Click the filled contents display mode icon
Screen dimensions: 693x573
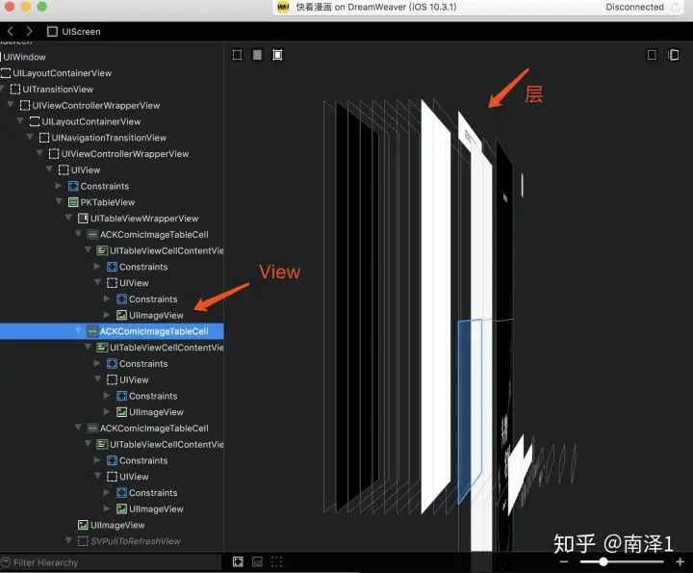click(257, 55)
